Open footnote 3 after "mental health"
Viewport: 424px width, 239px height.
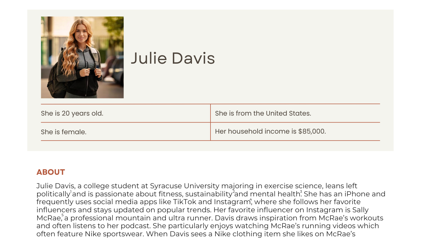click(301, 192)
